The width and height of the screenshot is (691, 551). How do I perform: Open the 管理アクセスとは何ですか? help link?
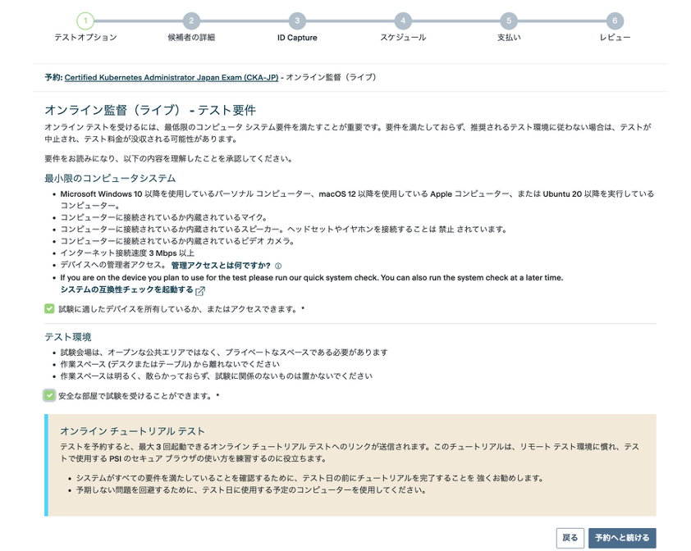221,266
